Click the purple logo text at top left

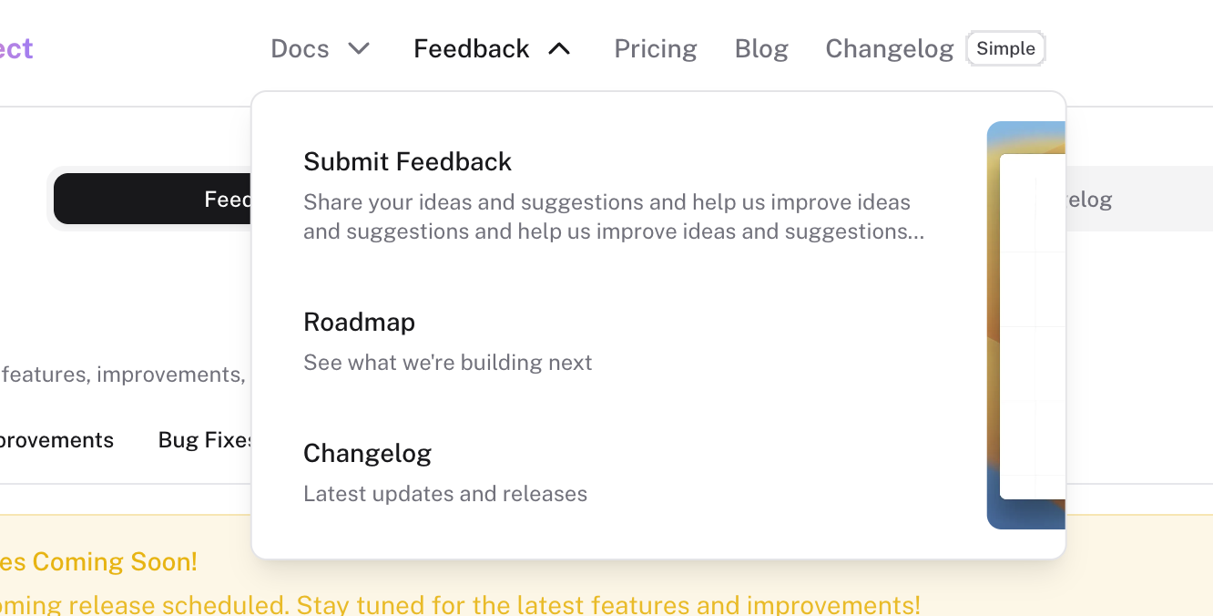click(x=16, y=48)
